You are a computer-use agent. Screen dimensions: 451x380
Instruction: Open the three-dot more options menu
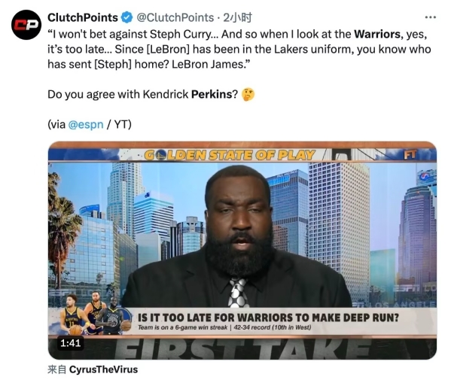430,17
